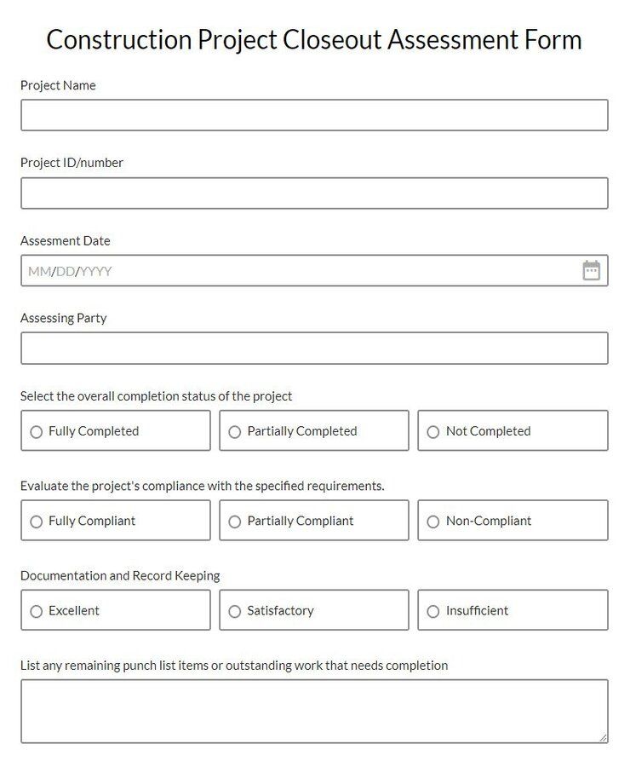
Task: Select the Non-Compliant option
Action: coord(432,520)
